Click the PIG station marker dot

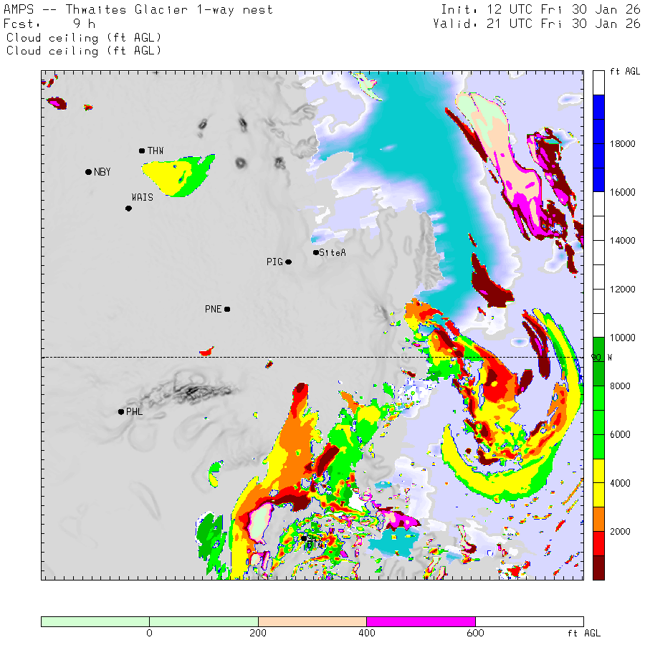(x=288, y=262)
